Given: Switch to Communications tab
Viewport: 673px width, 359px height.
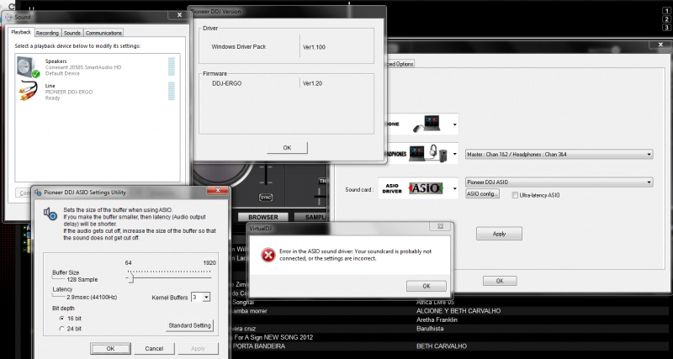Looking at the screenshot, I should pos(103,33).
